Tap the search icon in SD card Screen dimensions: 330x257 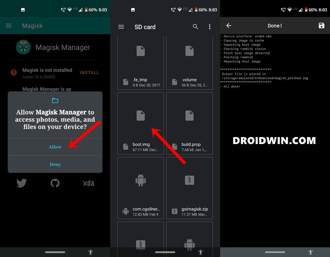[x=195, y=27]
